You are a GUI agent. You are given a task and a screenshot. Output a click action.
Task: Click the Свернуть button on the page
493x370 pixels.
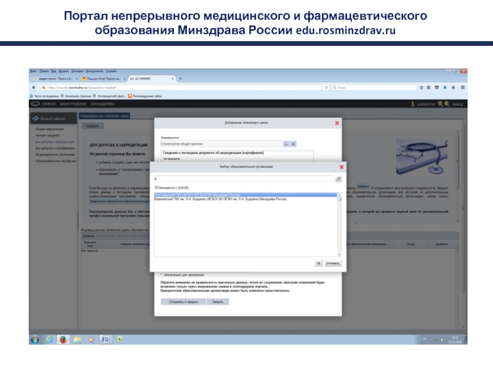[x=92, y=126]
